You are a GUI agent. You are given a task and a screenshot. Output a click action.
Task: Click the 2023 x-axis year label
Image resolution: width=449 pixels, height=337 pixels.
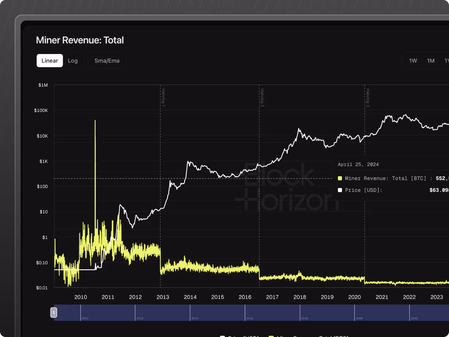[437, 297]
